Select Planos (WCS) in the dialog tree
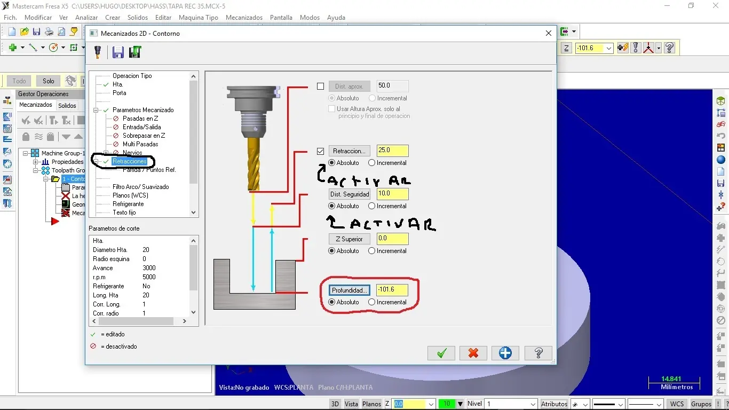Viewport: 729px width, 410px height. [130, 195]
